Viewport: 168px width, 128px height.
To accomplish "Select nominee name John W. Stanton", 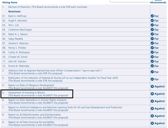I will (x=17, y=61).
